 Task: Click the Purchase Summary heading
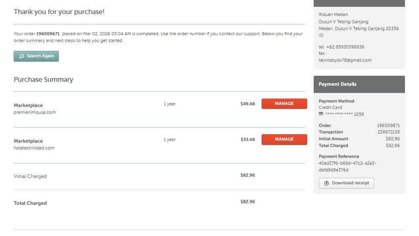coord(44,80)
